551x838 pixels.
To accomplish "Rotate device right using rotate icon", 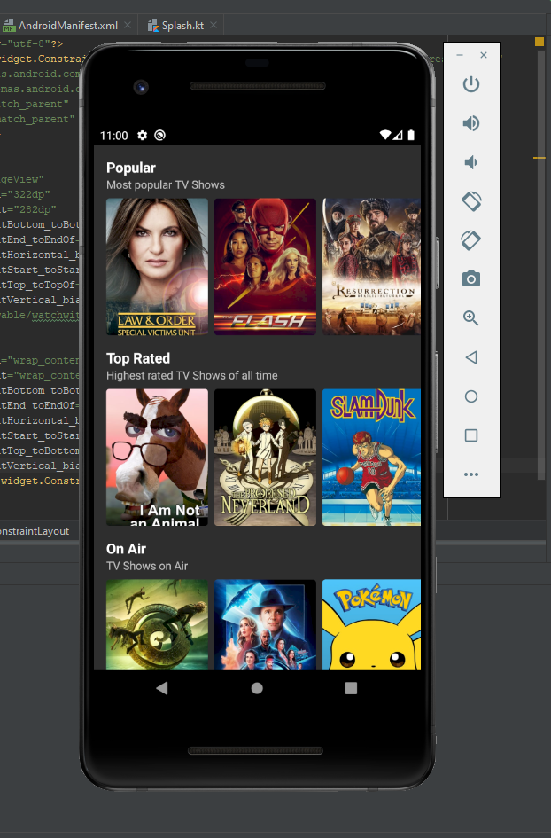I will tap(471, 240).
